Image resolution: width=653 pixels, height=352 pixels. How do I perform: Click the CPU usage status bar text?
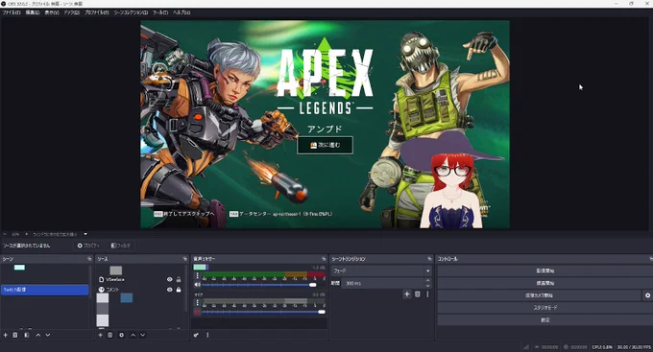[x=602, y=347]
